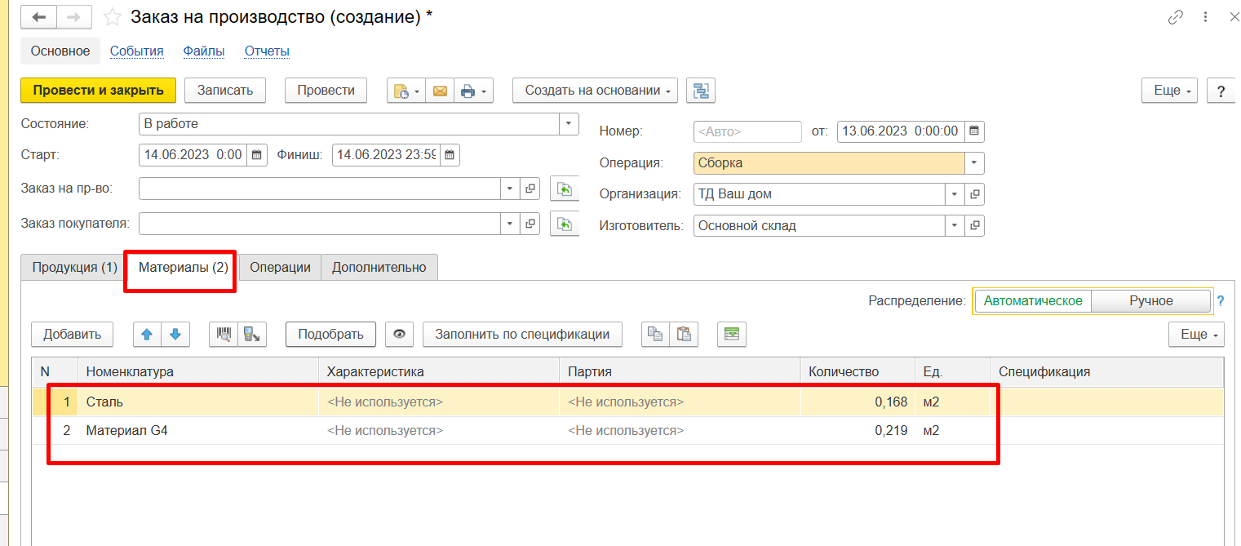
Task: Open the Состояние dropdown list
Action: click(x=570, y=123)
